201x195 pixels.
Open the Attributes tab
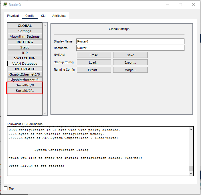tap(59, 16)
